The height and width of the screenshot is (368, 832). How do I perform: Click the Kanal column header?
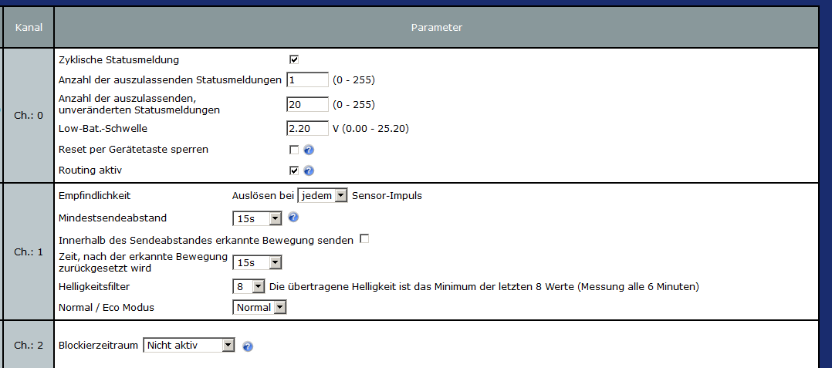click(29, 27)
